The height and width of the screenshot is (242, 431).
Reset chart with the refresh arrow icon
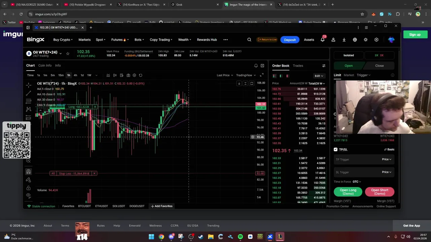(x=141, y=75)
